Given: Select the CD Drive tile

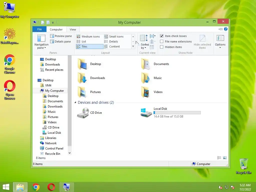Looking at the screenshot, I should (x=89, y=113).
